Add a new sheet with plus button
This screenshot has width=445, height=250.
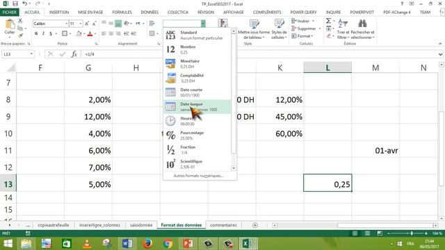(x=255, y=225)
